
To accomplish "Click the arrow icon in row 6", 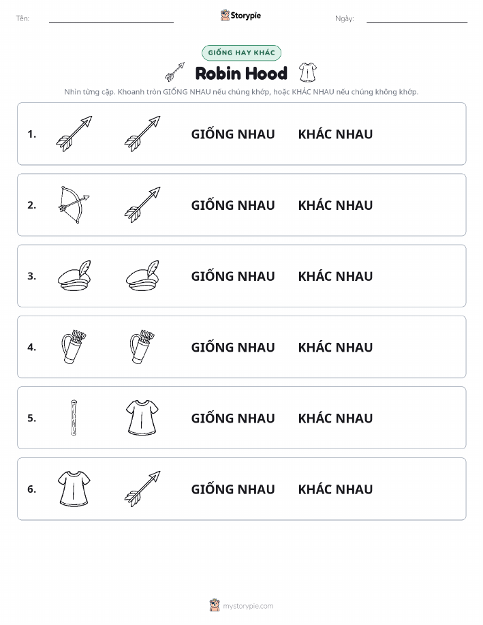I will 142,489.
